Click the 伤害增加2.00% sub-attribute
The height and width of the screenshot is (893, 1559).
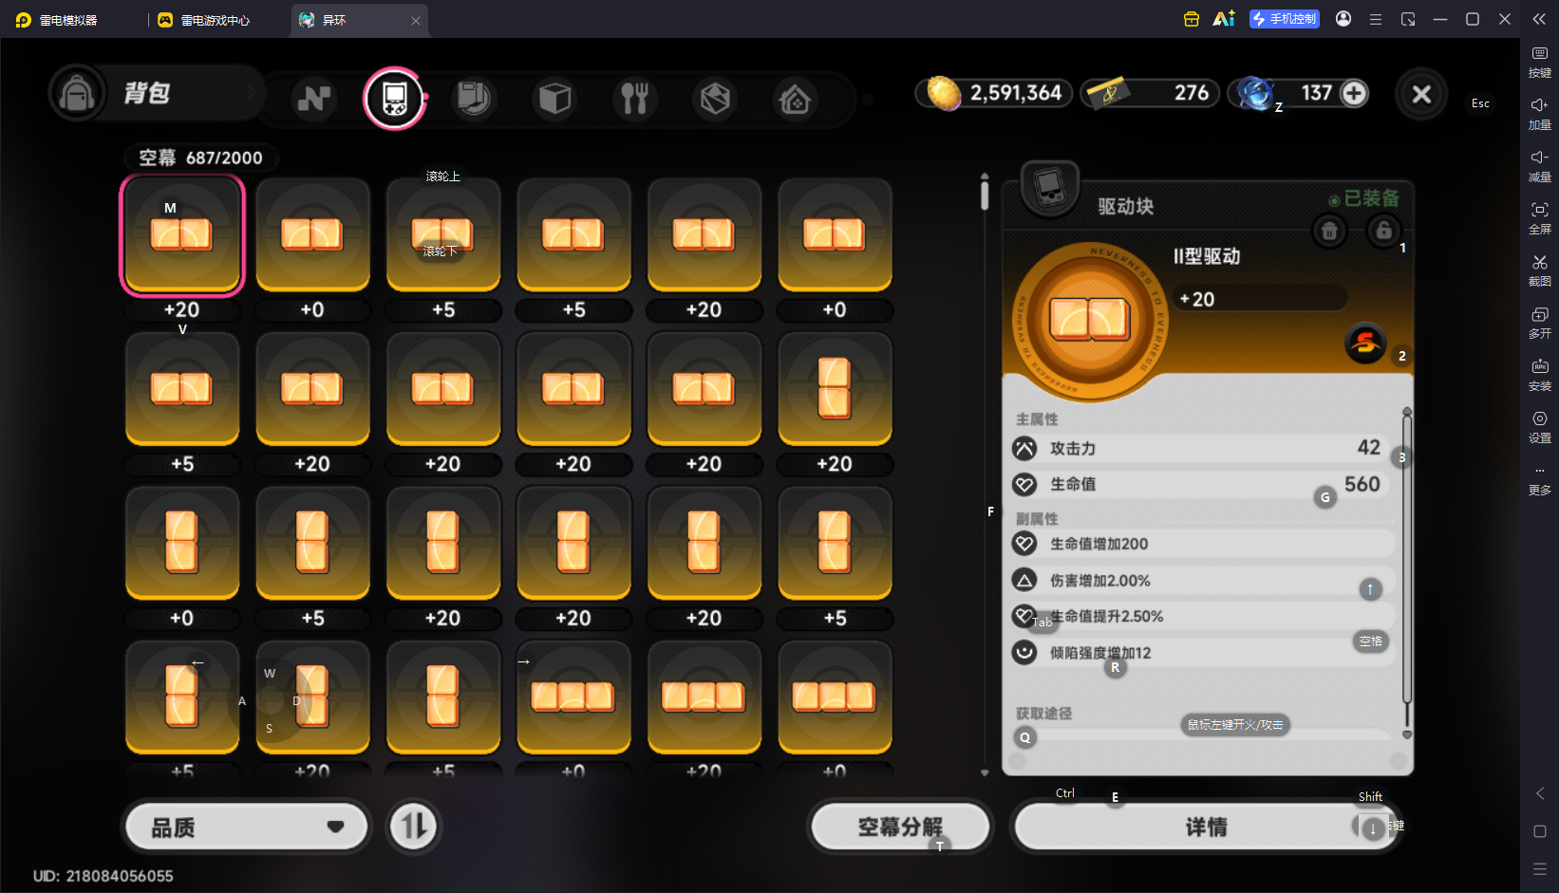pyautogui.click(x=1203, y=580)
